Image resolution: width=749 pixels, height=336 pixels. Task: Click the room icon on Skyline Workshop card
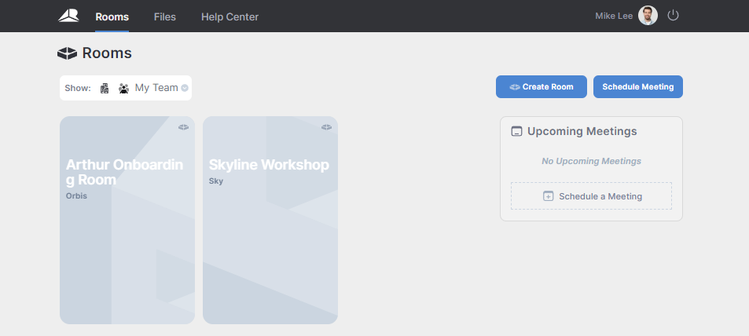[326, 126]
